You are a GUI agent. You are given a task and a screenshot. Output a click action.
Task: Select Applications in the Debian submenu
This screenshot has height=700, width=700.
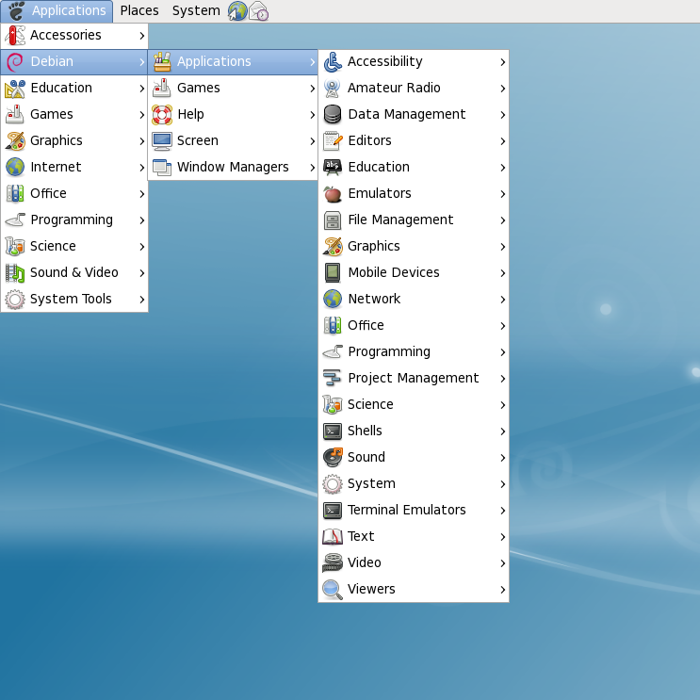coord(233,61)
